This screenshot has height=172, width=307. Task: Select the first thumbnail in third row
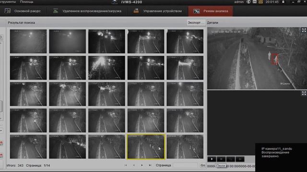[x=28, y=94]
